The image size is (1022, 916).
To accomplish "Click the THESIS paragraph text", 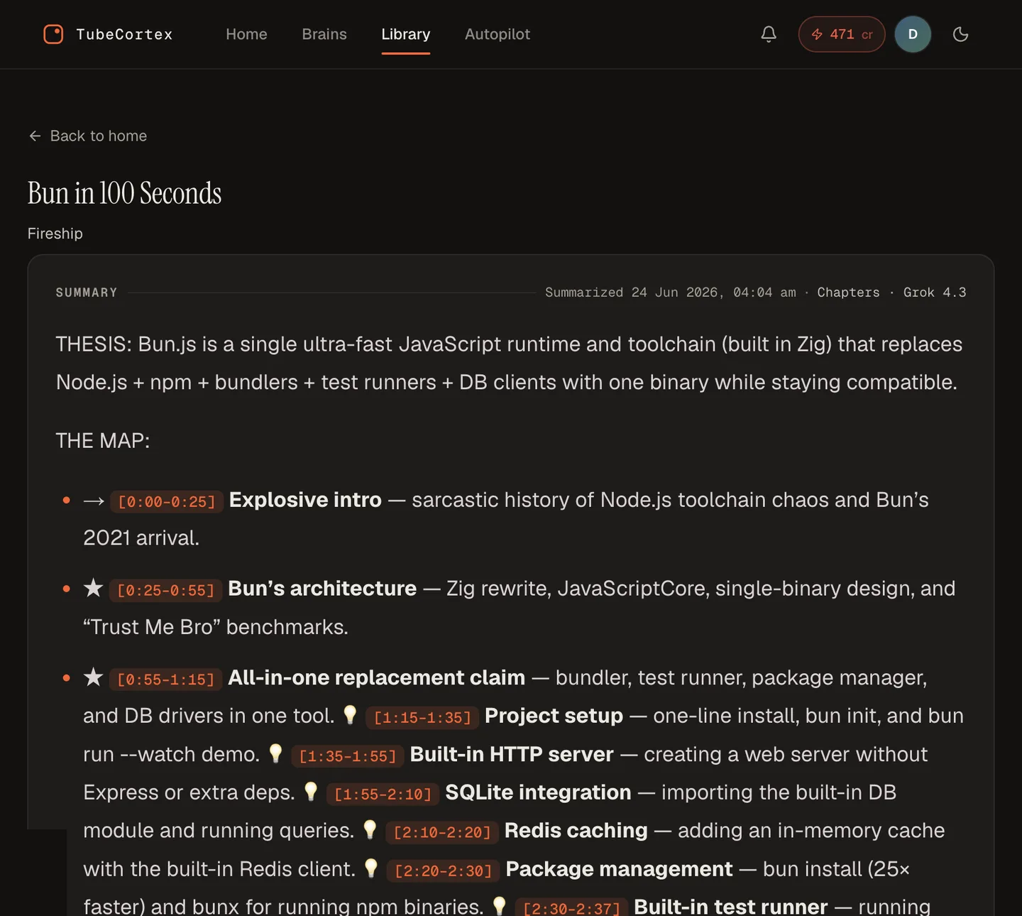I will click(x=510, y=364).
